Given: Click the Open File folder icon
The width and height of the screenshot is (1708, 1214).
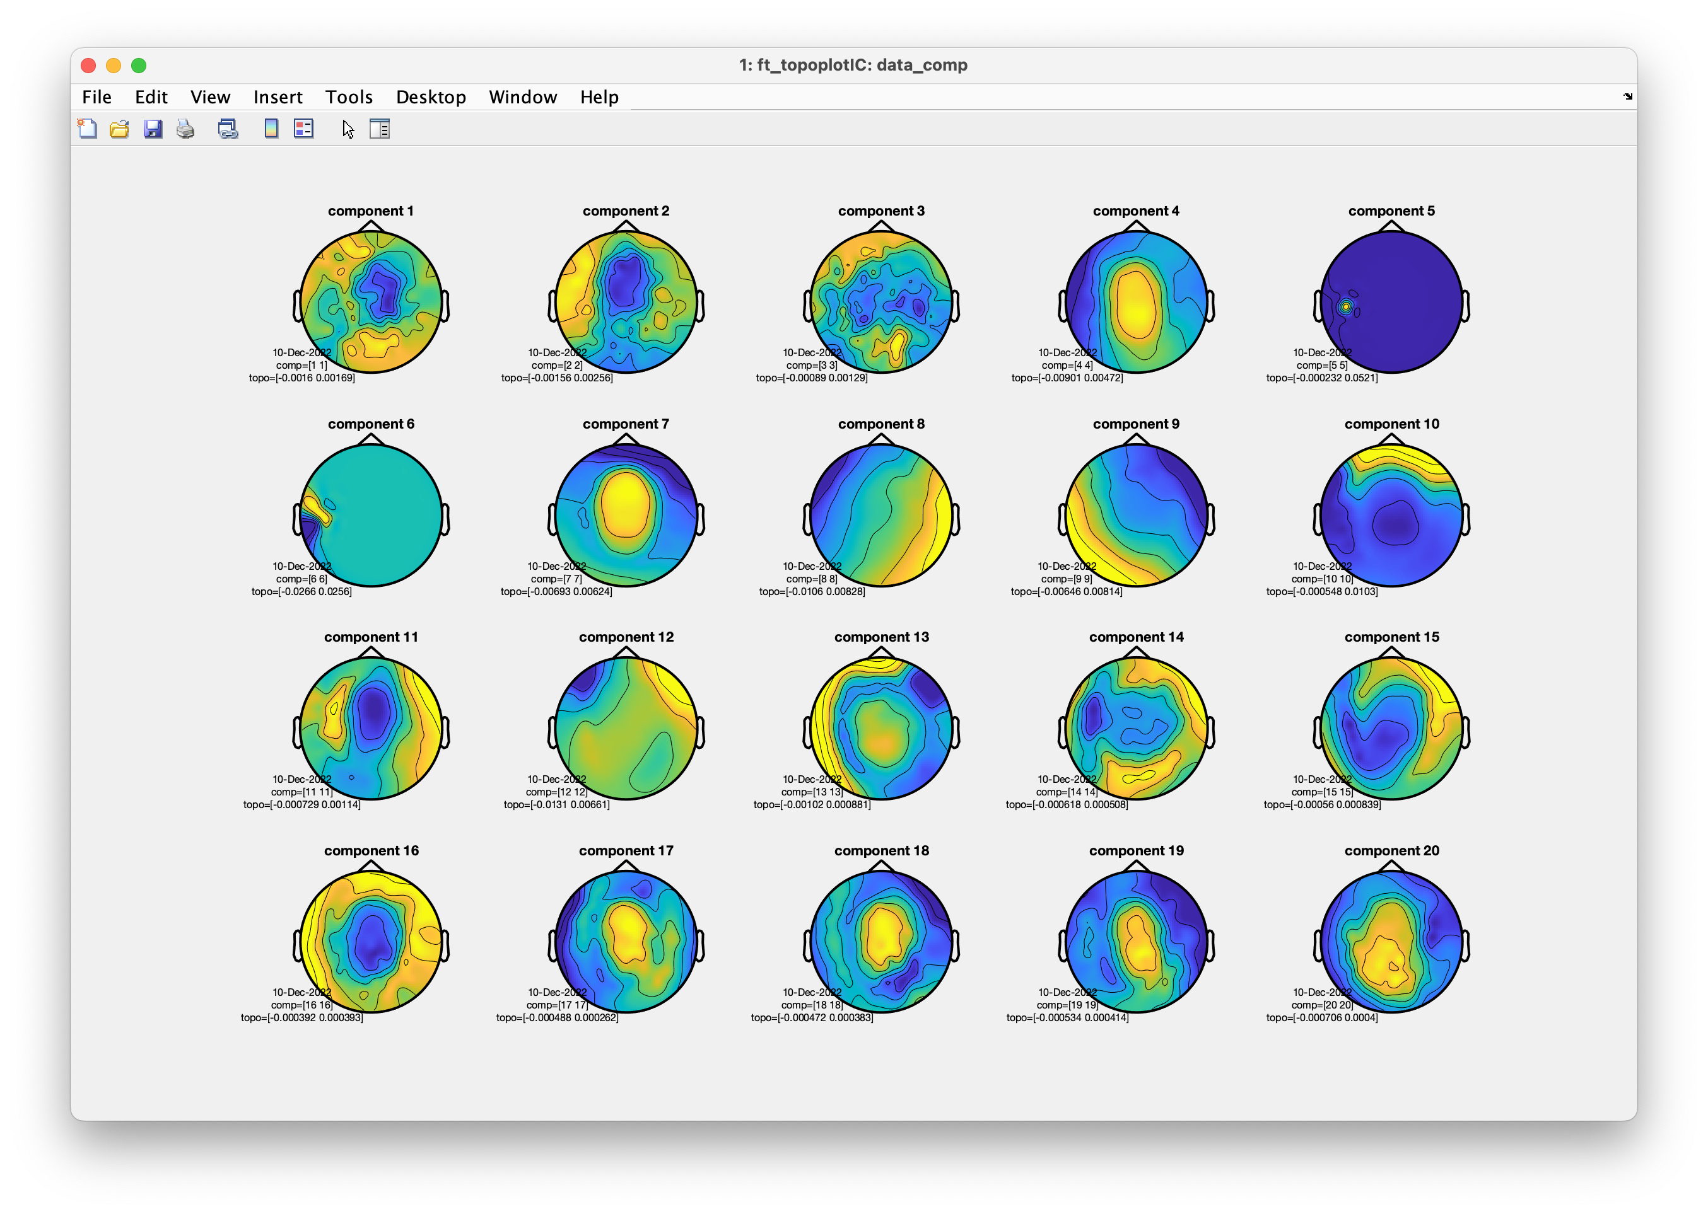Looking at the screenshot, I should click(x=120, y=129).
